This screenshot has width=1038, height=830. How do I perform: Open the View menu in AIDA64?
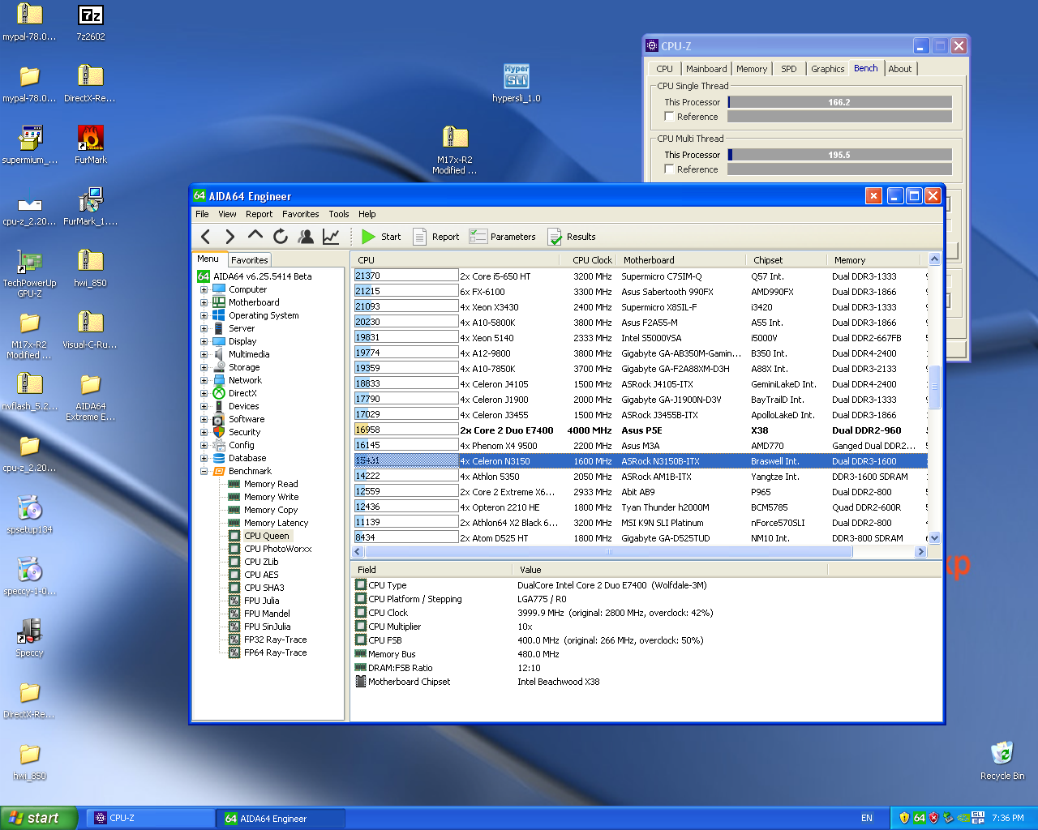(227, 214)
